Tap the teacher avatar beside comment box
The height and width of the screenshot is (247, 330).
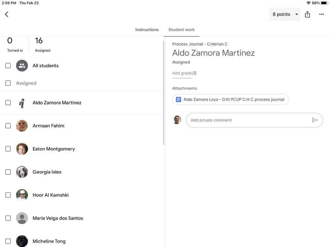177,120
